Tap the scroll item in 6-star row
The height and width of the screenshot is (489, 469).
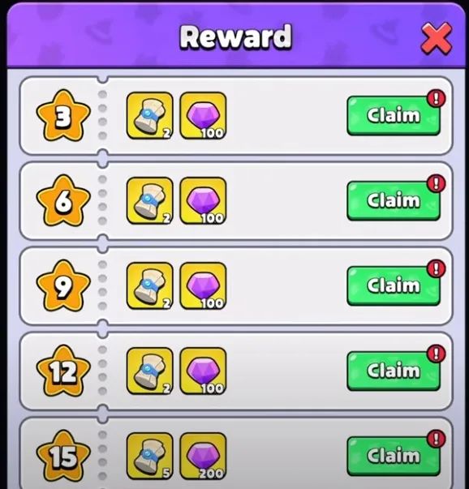click(x=150, y=201)
